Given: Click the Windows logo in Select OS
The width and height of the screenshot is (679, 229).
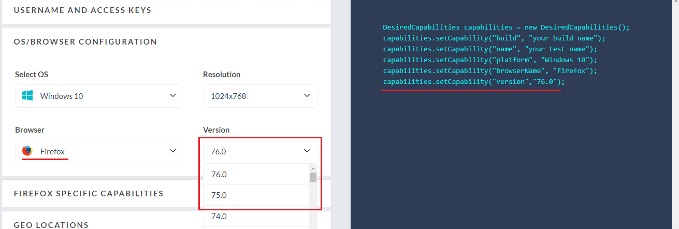Looking at the screenshot, I should tap(28, 96).
